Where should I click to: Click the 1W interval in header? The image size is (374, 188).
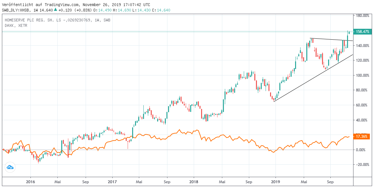point(36,10)
